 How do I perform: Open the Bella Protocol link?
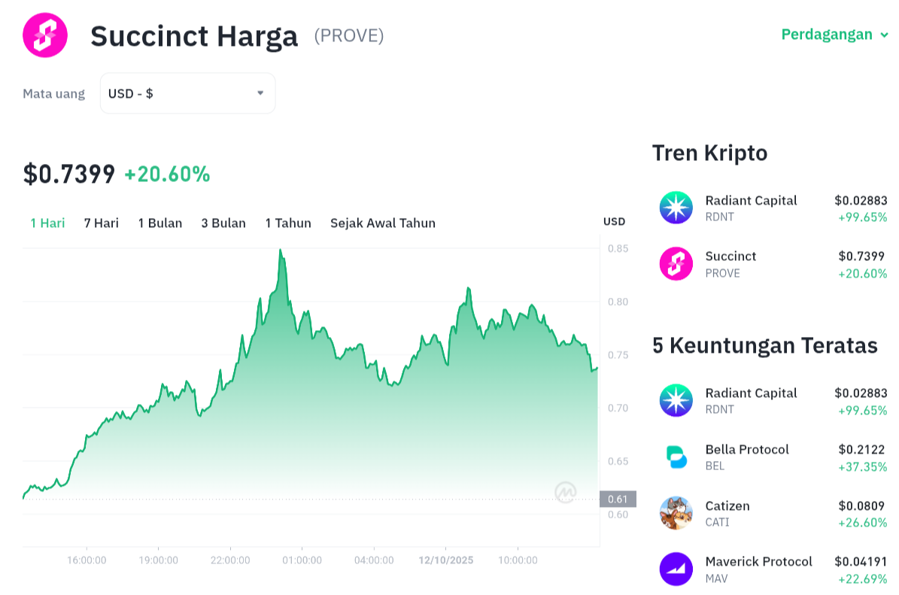click(x=747, y=449)
